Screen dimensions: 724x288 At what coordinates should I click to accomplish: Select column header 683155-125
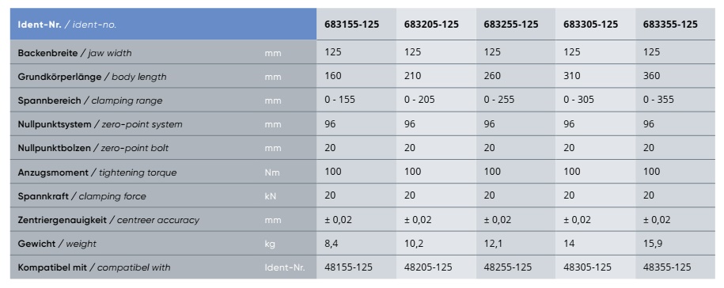coord(352,25)
